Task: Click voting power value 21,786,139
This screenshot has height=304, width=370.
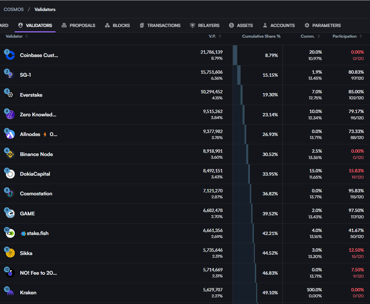Action: click(211, 52)
